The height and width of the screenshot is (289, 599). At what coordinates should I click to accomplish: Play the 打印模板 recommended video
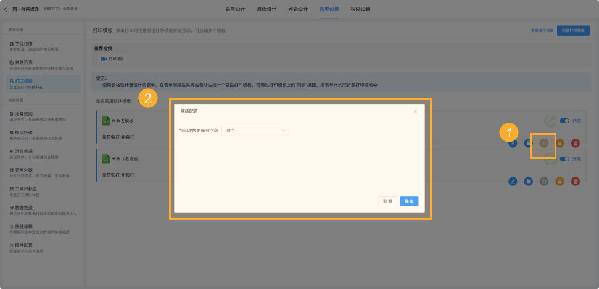click(112, 59)
